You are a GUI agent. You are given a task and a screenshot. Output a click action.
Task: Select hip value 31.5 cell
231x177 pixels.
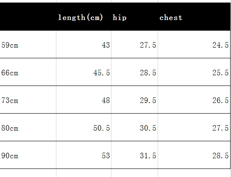(x=134, y=155)
